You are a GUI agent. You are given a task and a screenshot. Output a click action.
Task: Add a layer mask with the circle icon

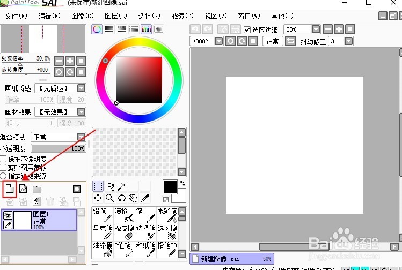pos(77,189)
